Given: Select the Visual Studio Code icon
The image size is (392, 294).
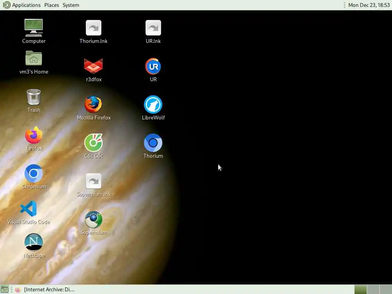Looking at the screenshot, I should (x=28, y=209).
